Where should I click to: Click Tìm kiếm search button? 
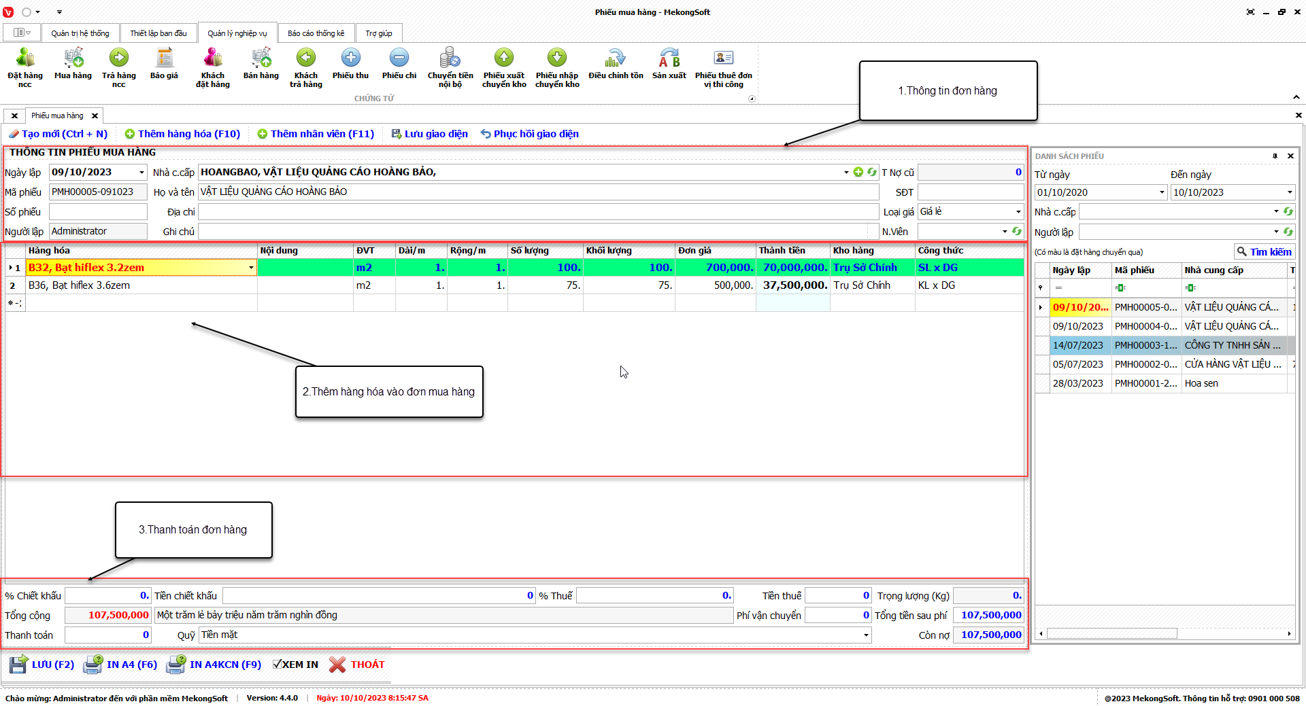[x=1265, y=252]
